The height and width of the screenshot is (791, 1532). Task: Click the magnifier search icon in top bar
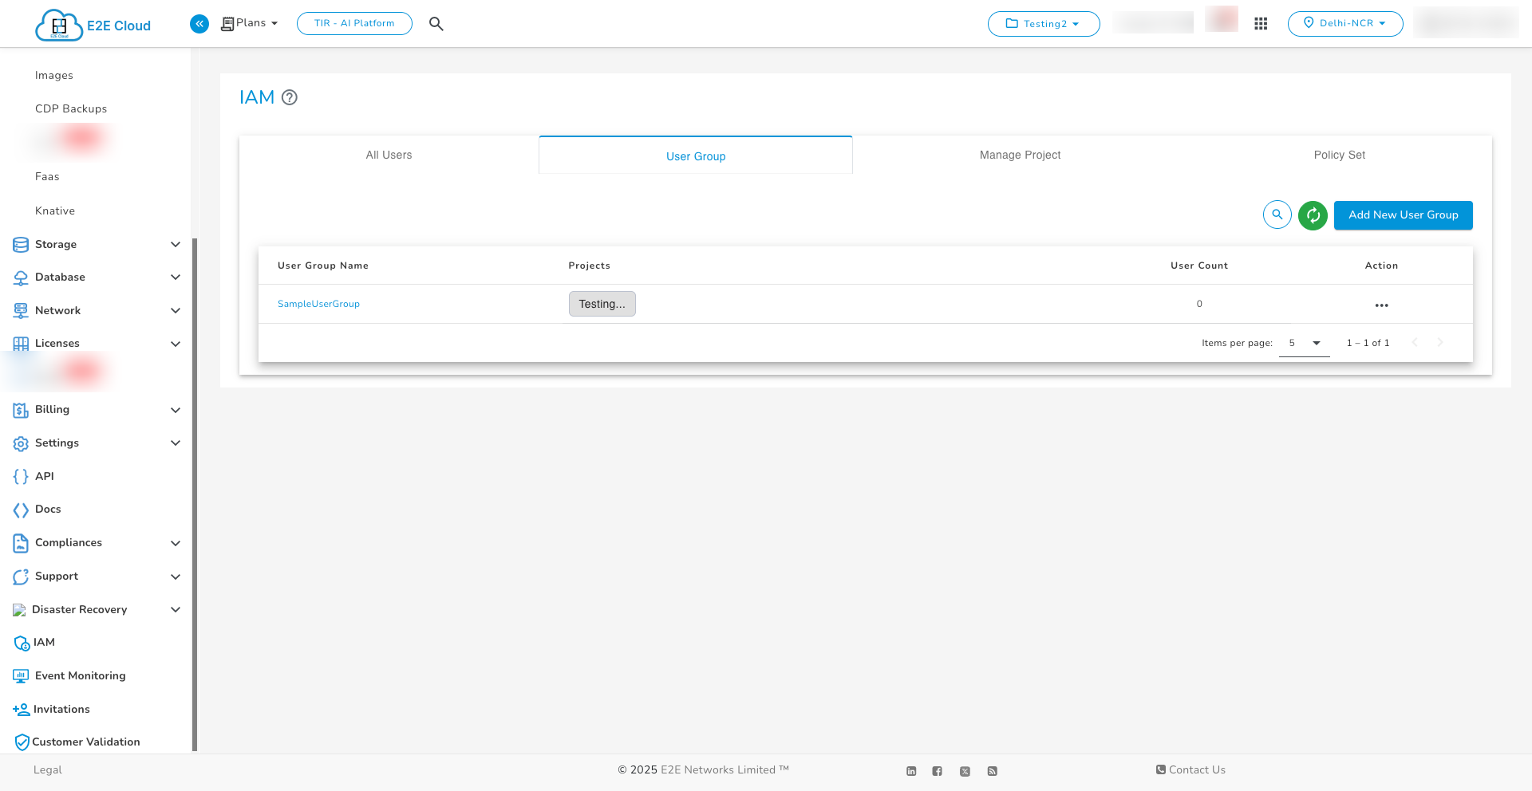pos(436,24)
